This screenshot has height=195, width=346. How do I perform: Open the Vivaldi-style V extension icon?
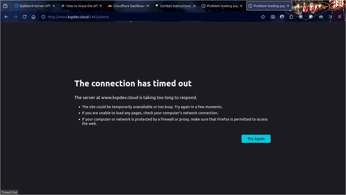coord(311,17)
